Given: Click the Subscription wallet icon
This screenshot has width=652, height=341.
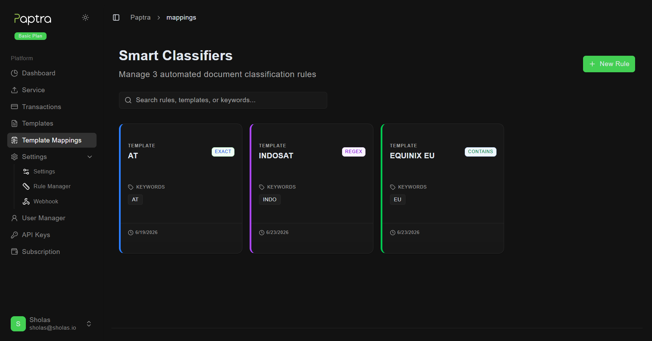Looking at the screenshot, I should pos(14,252).
